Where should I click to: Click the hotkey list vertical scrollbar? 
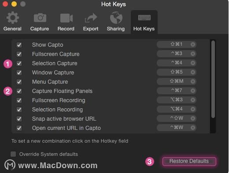(x=213, y=79)
